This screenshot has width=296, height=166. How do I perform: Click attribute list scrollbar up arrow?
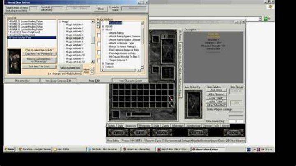pos(142,23)
